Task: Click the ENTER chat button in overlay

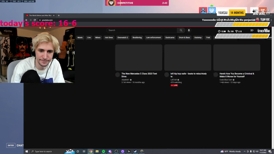Action: (11, 145)
